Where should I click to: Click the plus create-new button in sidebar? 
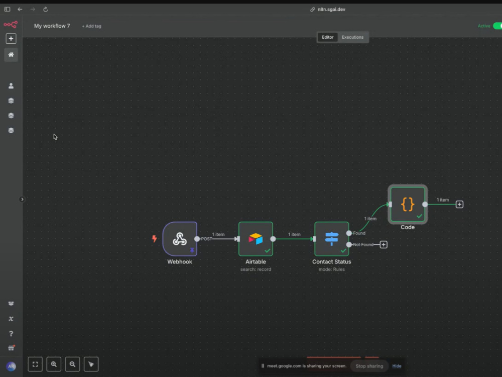click(x=11, y=39)
